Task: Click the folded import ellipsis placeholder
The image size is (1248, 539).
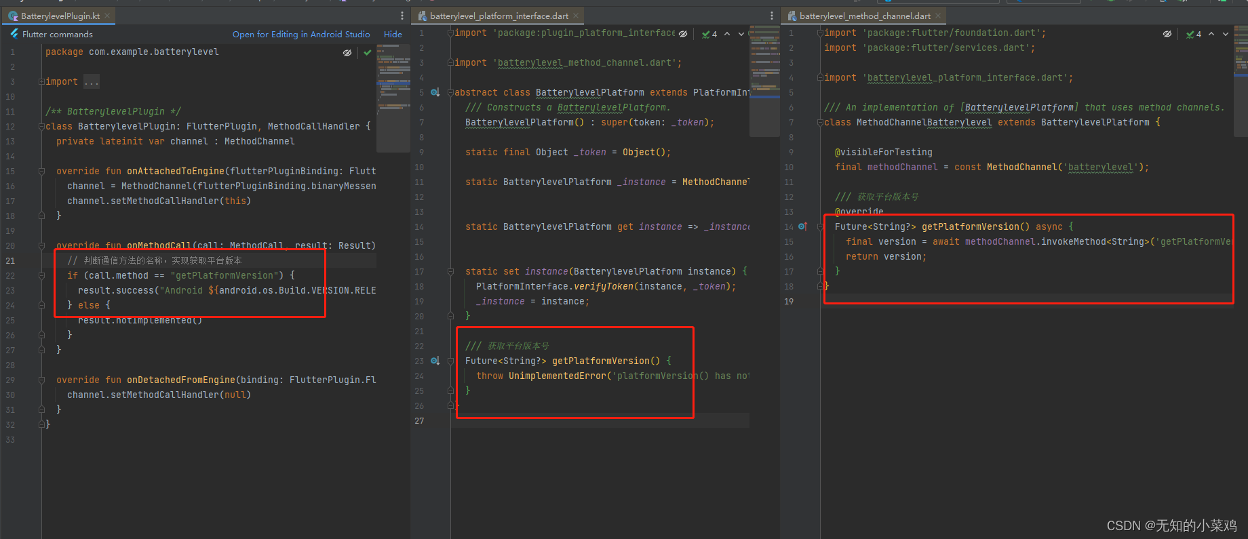Action: pos(92,81)
